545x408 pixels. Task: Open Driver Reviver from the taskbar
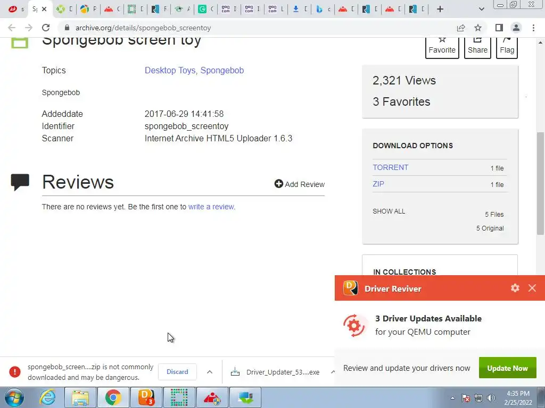146,397
